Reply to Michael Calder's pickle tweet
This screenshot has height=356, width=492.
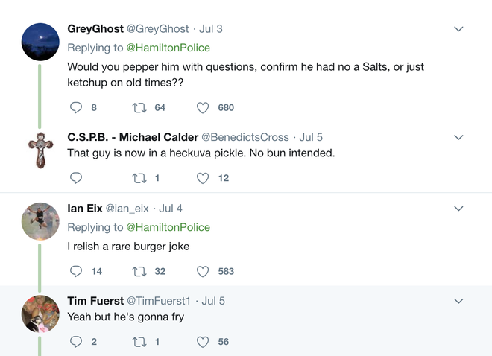(x=75, y=178)
